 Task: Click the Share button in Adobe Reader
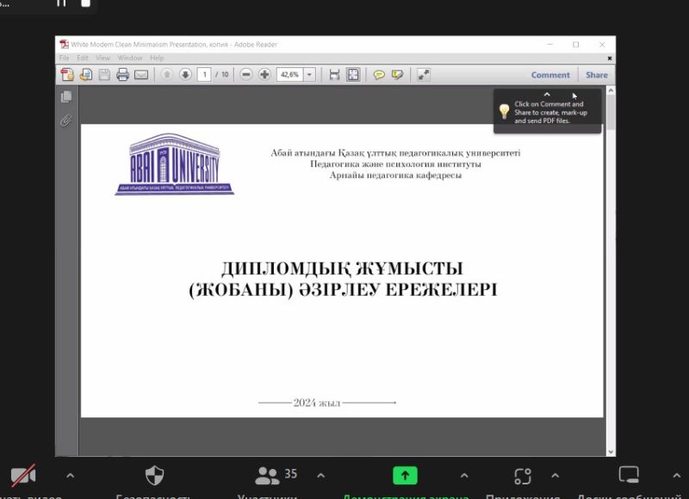coord(597,75)
